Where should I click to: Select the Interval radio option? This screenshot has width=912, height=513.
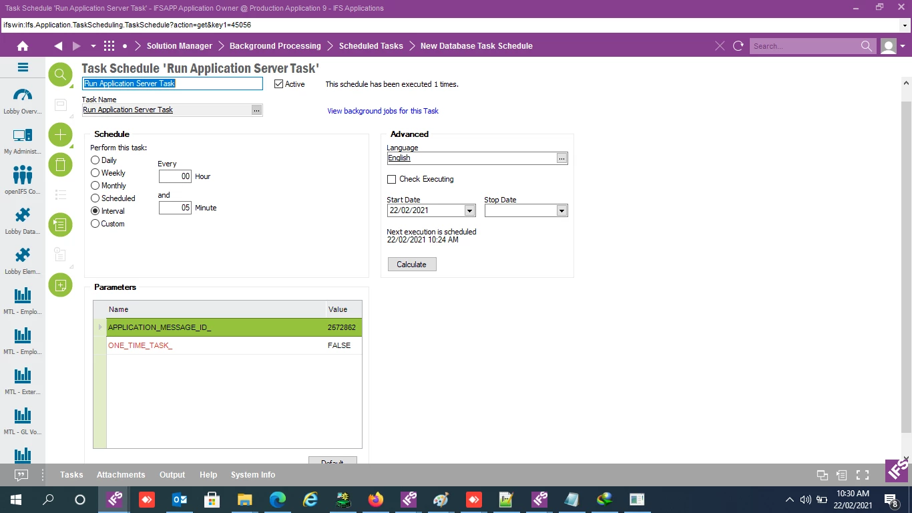(x=95, y=211)
